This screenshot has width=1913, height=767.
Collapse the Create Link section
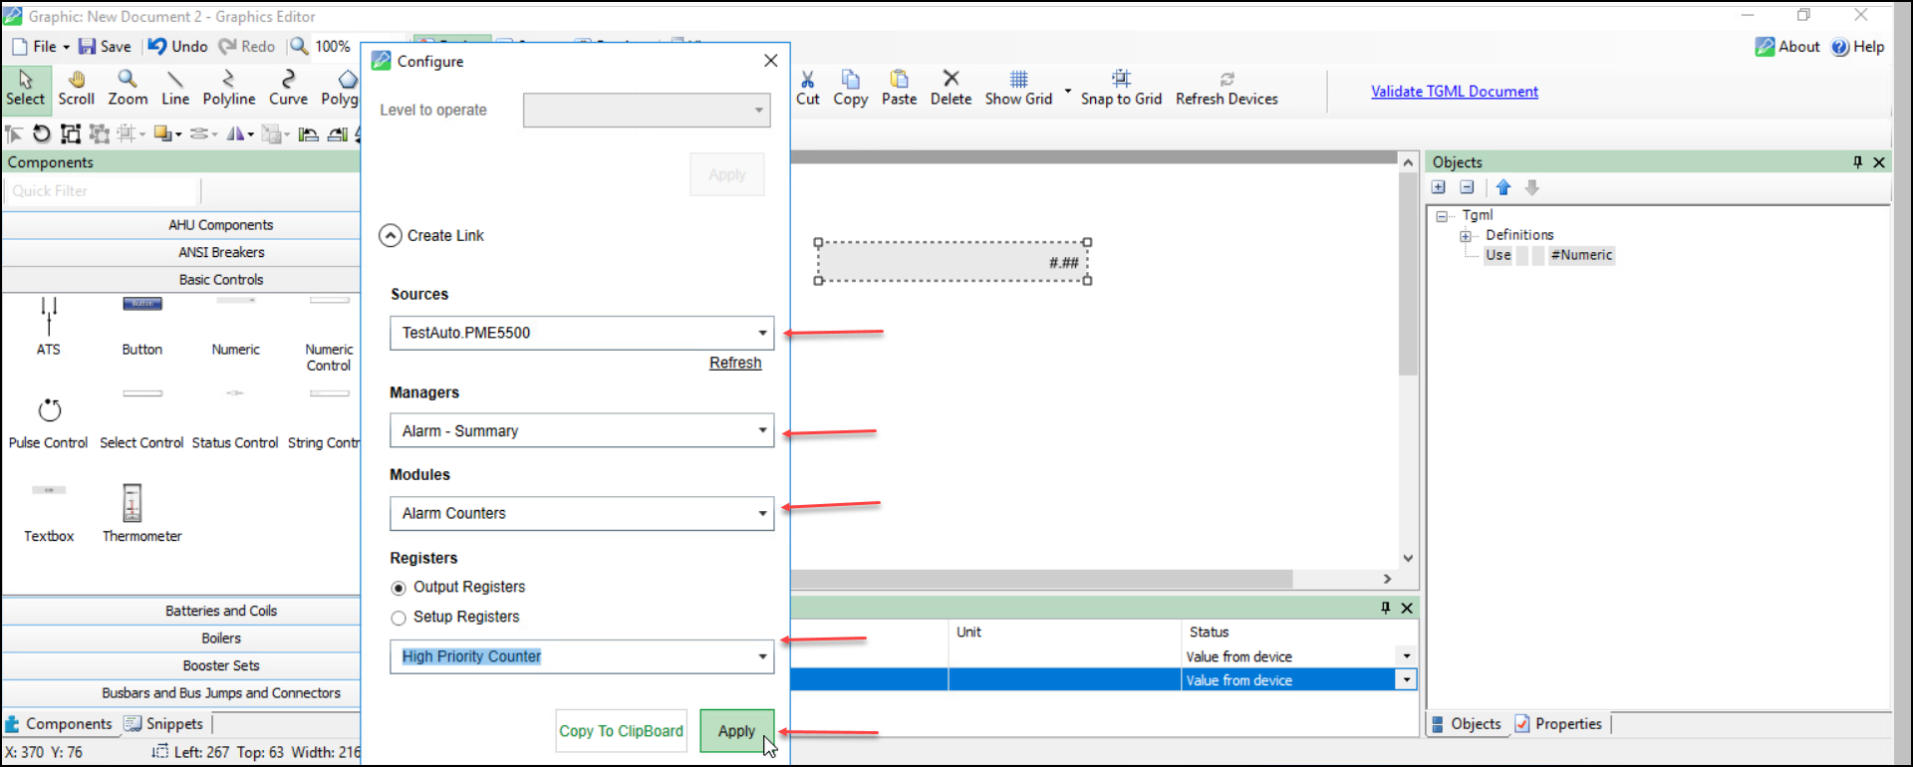(391, 236)
